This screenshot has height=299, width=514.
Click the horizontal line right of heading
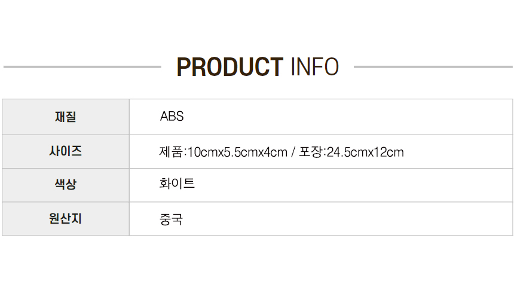click(x=433, y=67)
